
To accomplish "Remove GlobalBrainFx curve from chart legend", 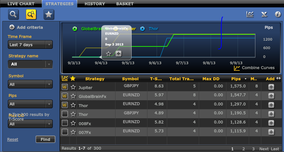I will [75, 29].
